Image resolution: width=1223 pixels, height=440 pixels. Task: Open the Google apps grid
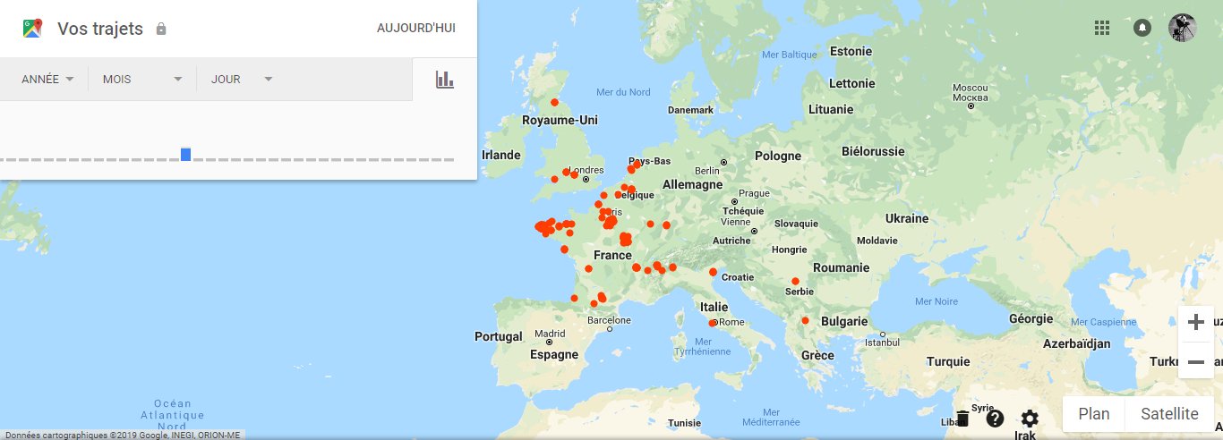(x=1102, y=28)
